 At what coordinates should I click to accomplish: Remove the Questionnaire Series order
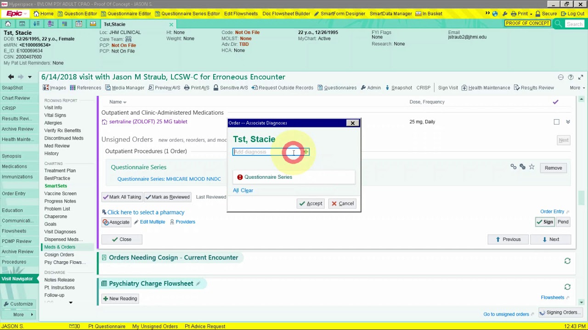(553, 168)
